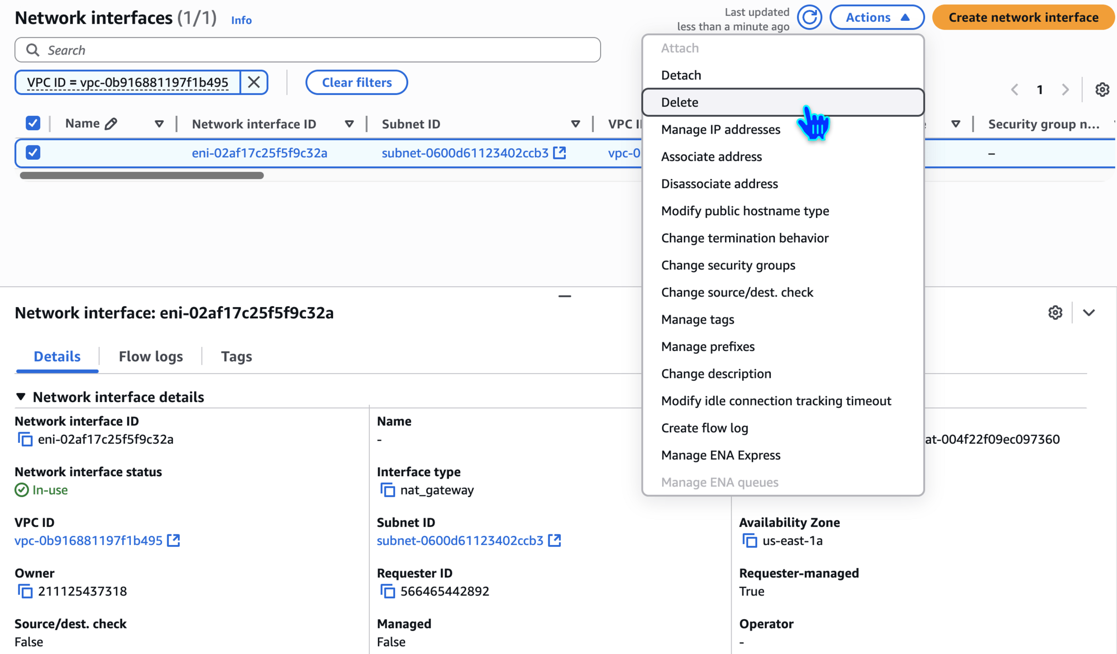1117x654 pixels.
Task: Open Subnet ID column sort dropdown
Action: pos(575,124)
